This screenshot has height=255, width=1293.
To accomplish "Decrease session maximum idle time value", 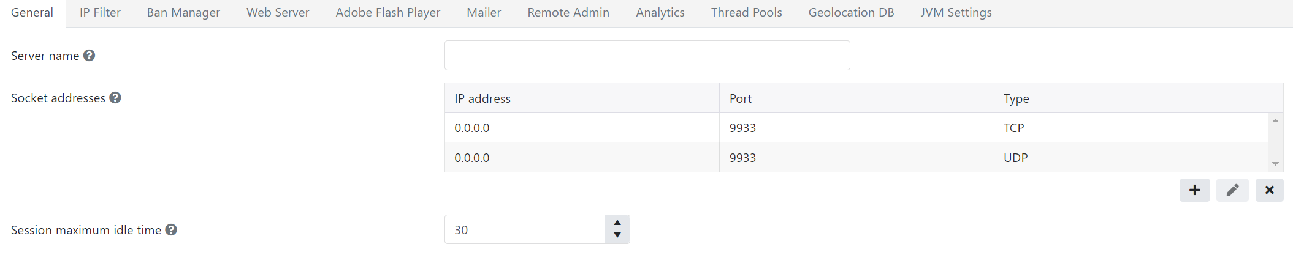I will point(617,235).
